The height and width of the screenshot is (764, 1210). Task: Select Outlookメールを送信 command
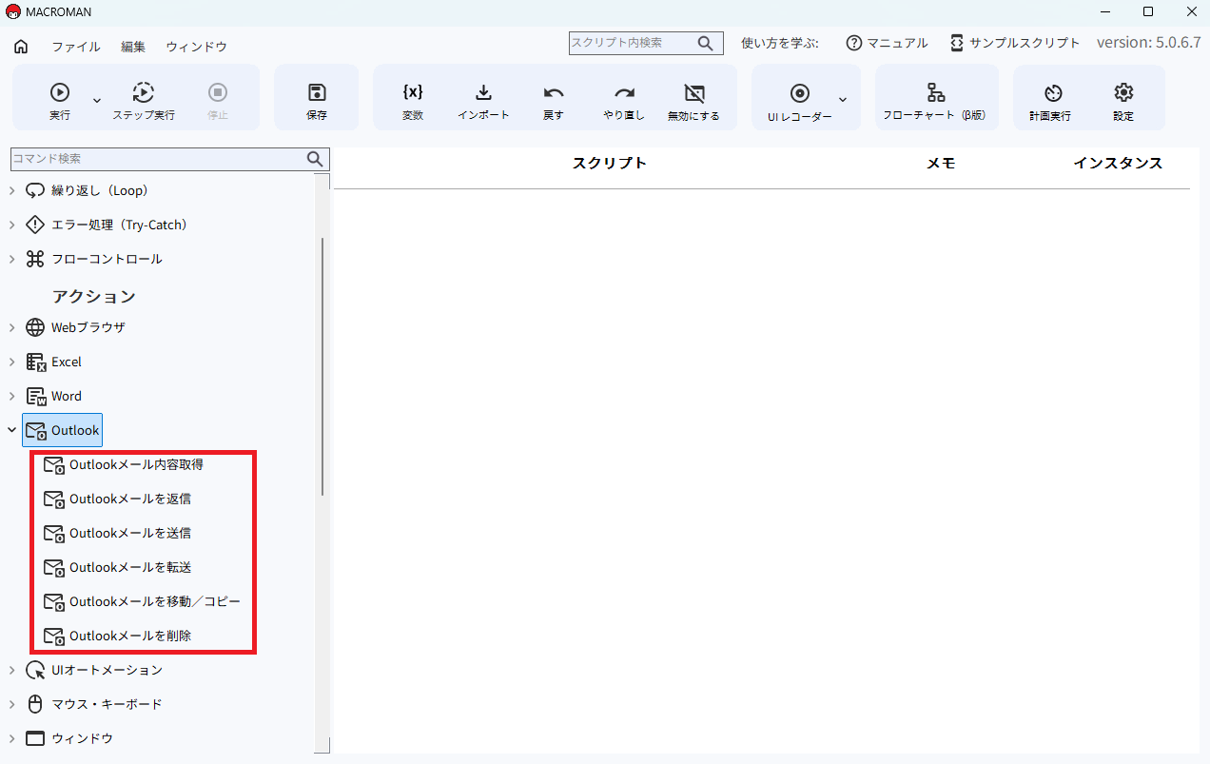click(x=118, y=533)
